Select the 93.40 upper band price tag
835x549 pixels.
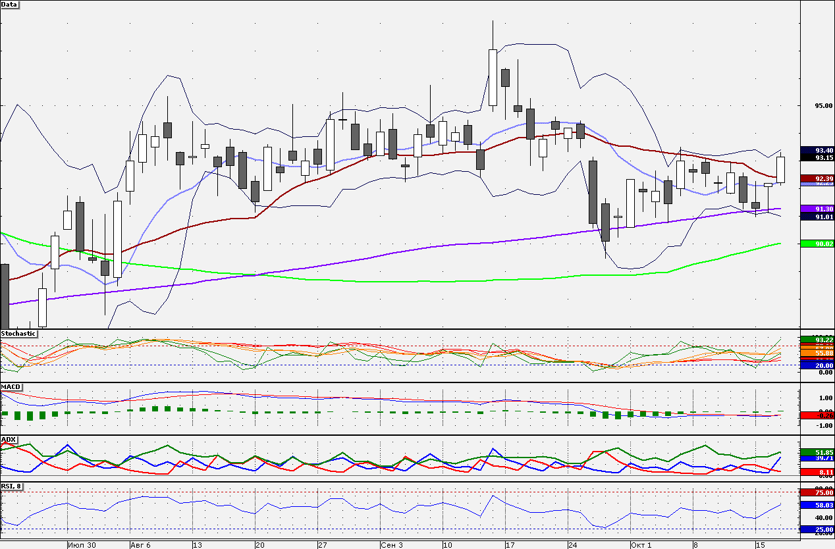[x=817, y=150]
